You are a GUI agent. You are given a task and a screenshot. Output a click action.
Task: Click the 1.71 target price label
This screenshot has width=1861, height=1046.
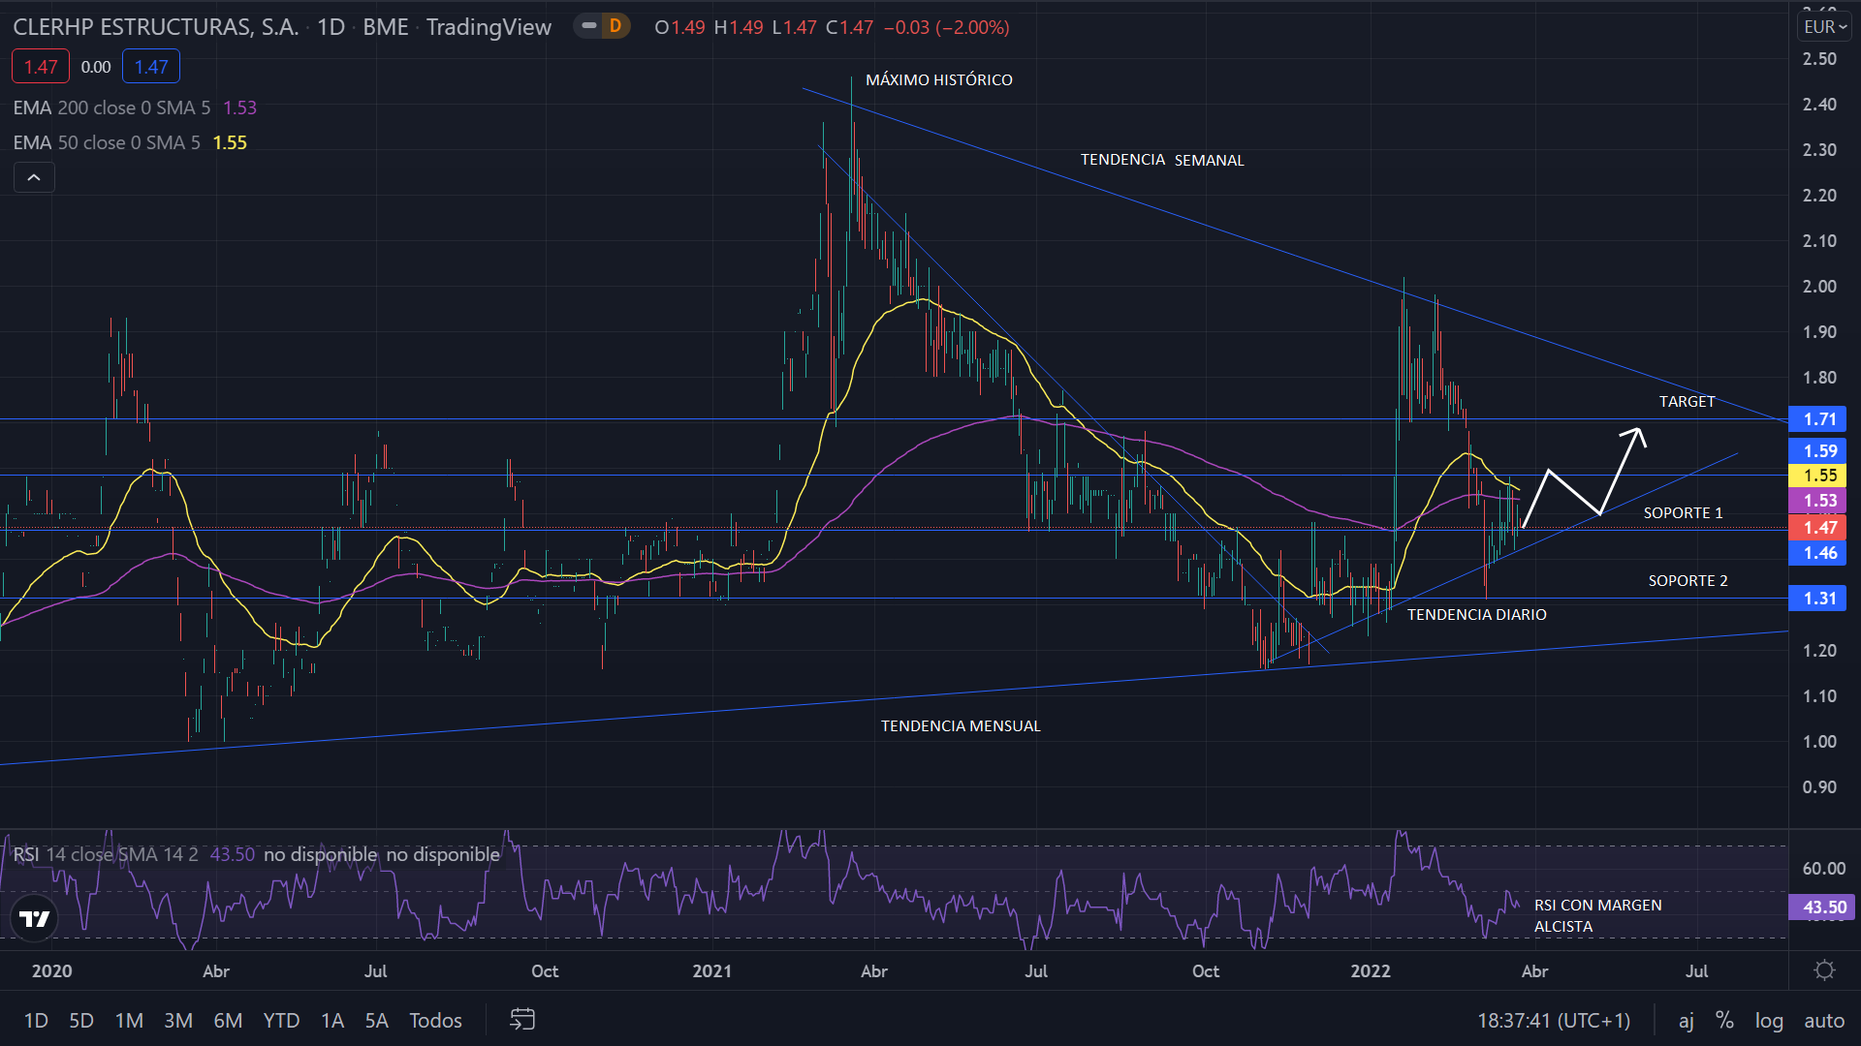coord(1818,419)
